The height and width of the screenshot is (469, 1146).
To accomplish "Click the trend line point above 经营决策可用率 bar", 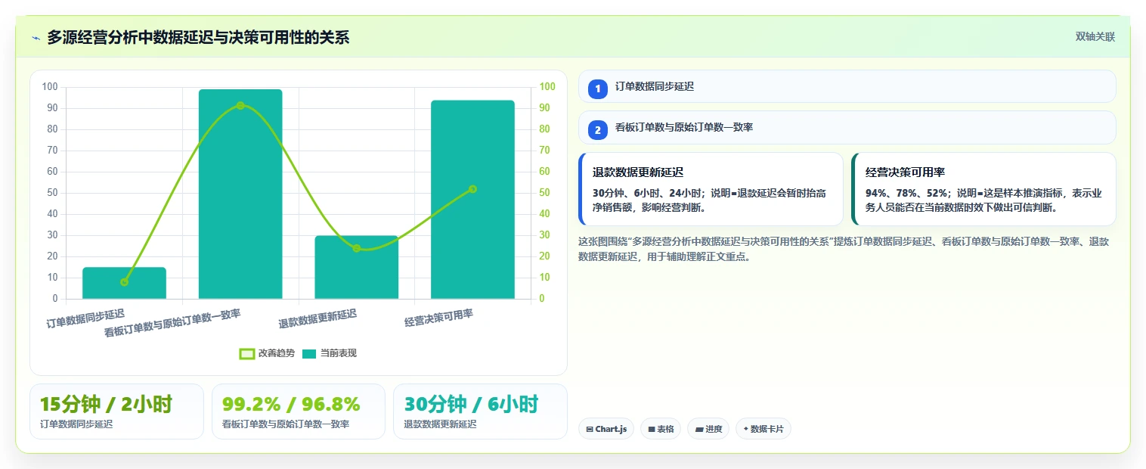I will pos(472,189).
